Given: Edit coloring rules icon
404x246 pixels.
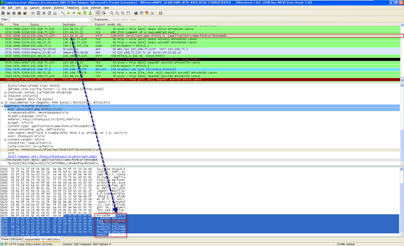Looking at the screenshot, I should coord(147,13).
